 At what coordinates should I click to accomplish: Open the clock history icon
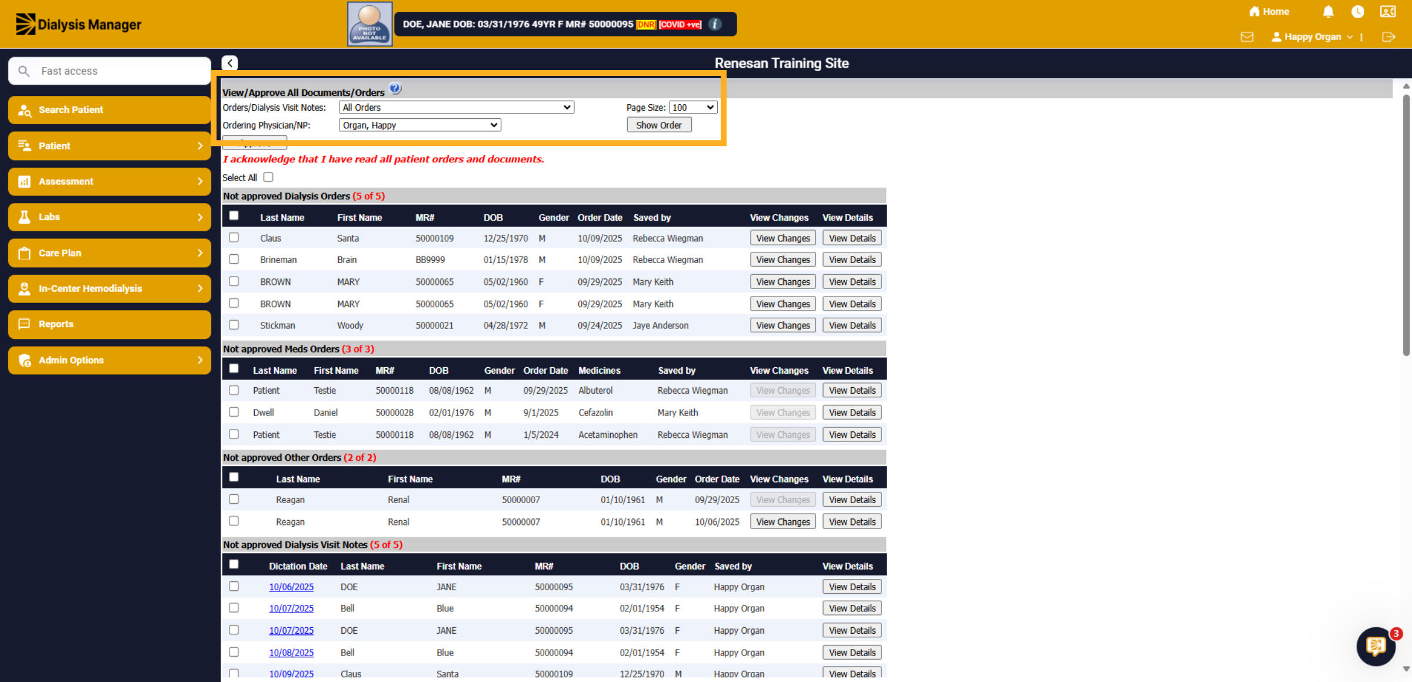(1357, 12)
